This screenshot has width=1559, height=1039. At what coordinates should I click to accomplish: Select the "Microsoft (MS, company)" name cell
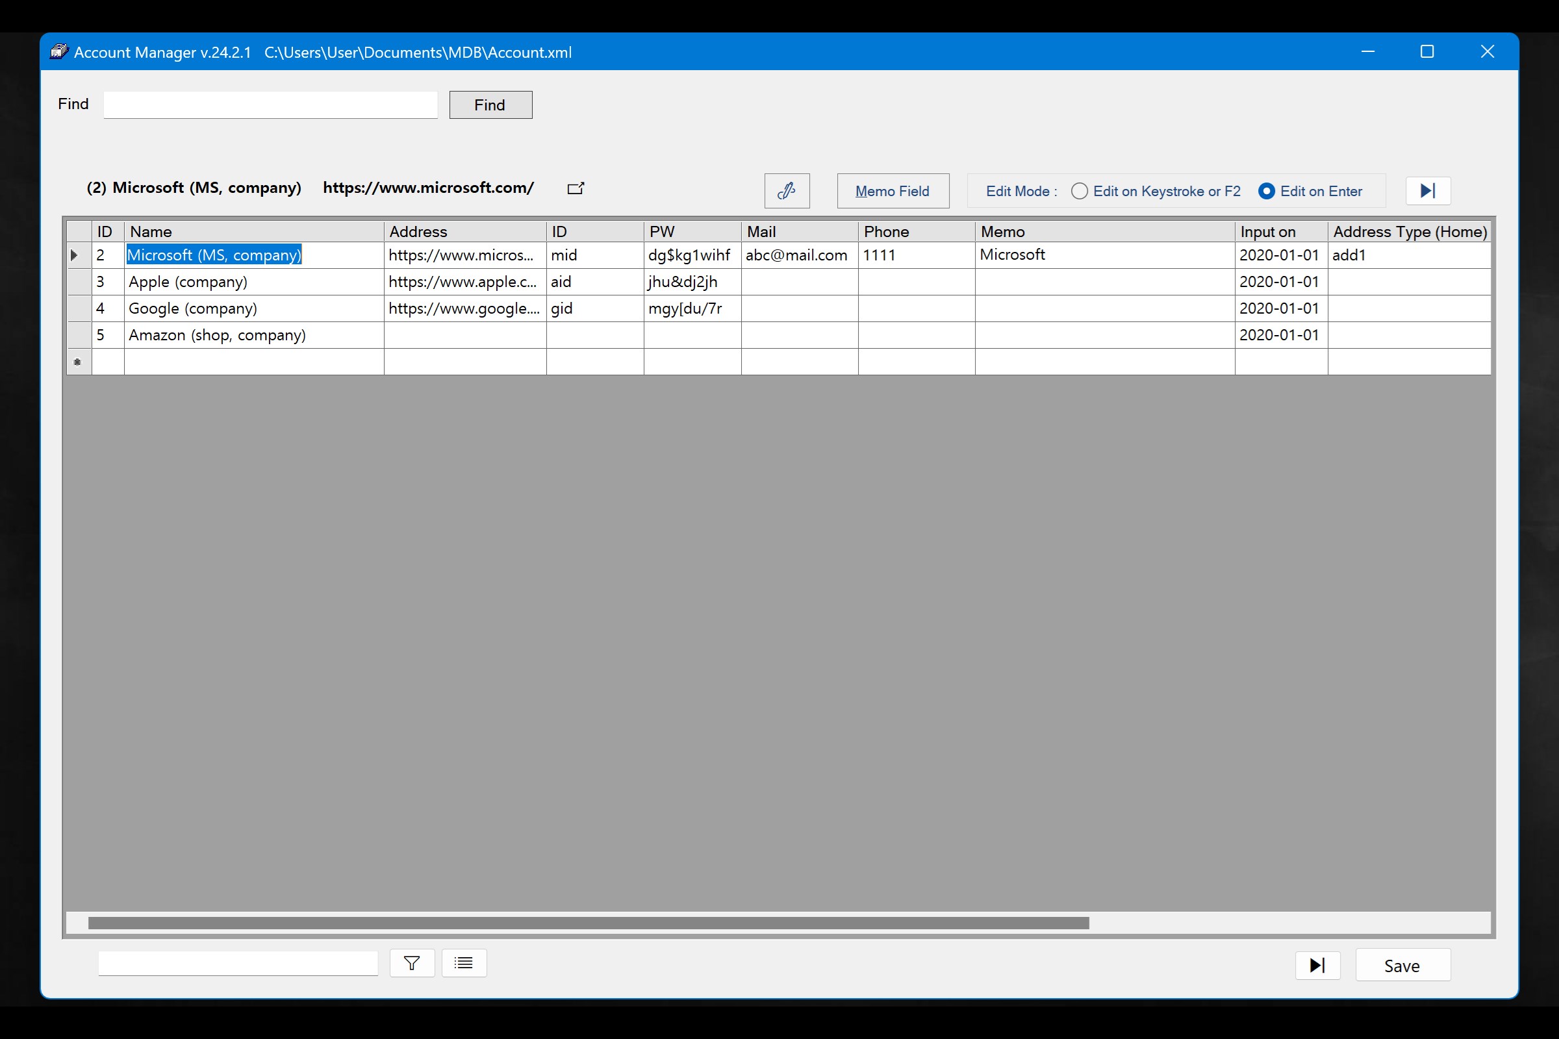point(254,255)
